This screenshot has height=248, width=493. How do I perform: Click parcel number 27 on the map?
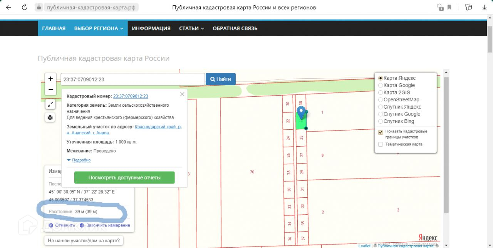click(x=302, y=155)
